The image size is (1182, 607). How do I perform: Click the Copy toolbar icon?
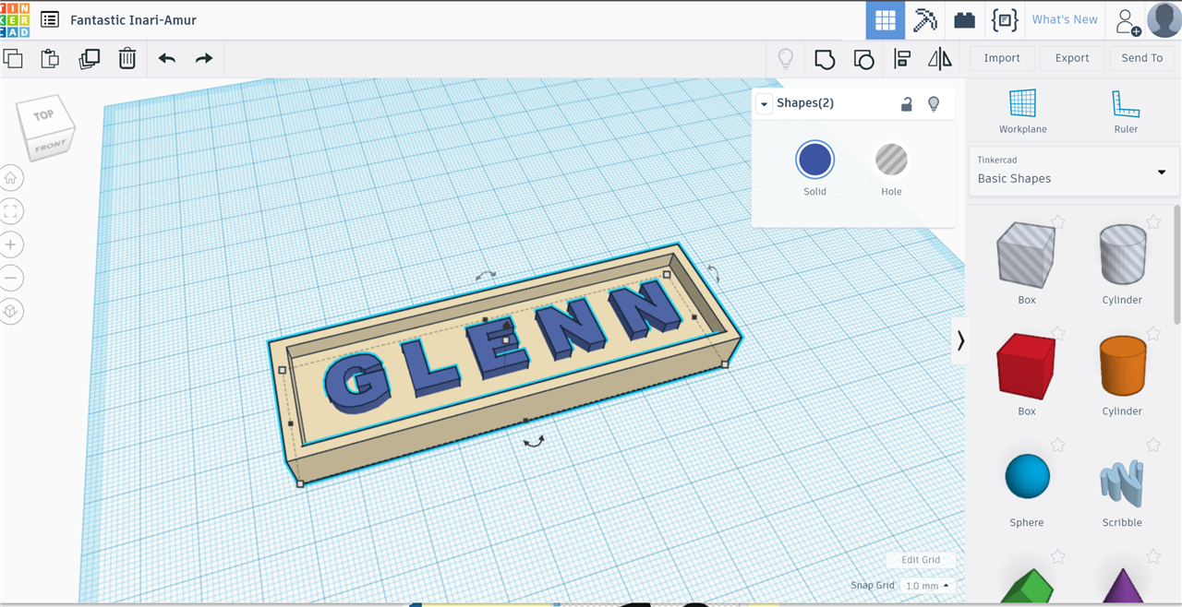click(13, 59)
